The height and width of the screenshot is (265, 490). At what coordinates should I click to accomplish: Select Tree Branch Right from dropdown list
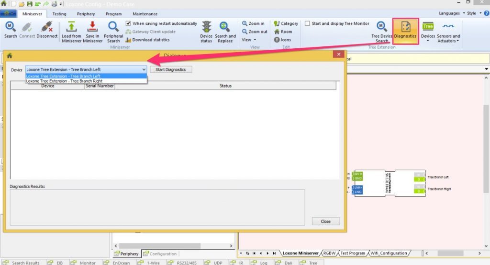coord(64,81)
